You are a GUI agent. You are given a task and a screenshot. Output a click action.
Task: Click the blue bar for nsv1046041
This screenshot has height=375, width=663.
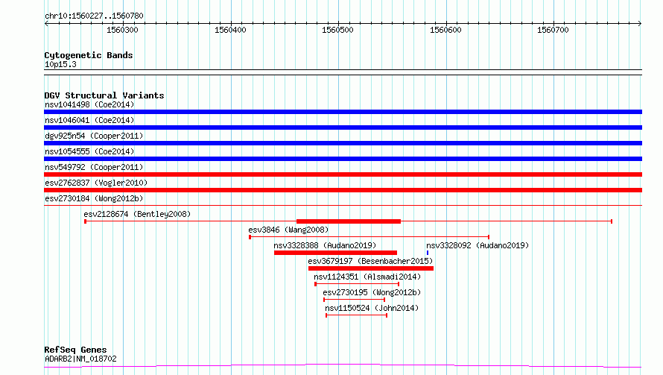[x=343, y=127]
